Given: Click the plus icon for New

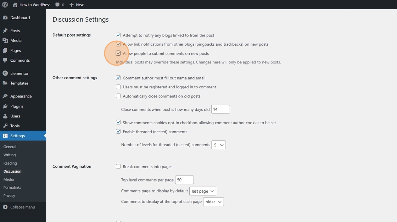Looking at the screenshot, I should [71, 5].
